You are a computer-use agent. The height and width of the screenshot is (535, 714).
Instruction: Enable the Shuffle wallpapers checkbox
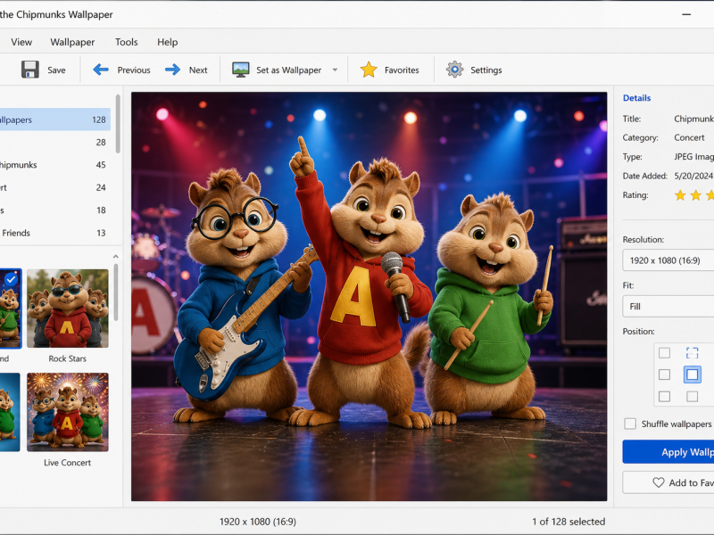(x=630, y=424)
